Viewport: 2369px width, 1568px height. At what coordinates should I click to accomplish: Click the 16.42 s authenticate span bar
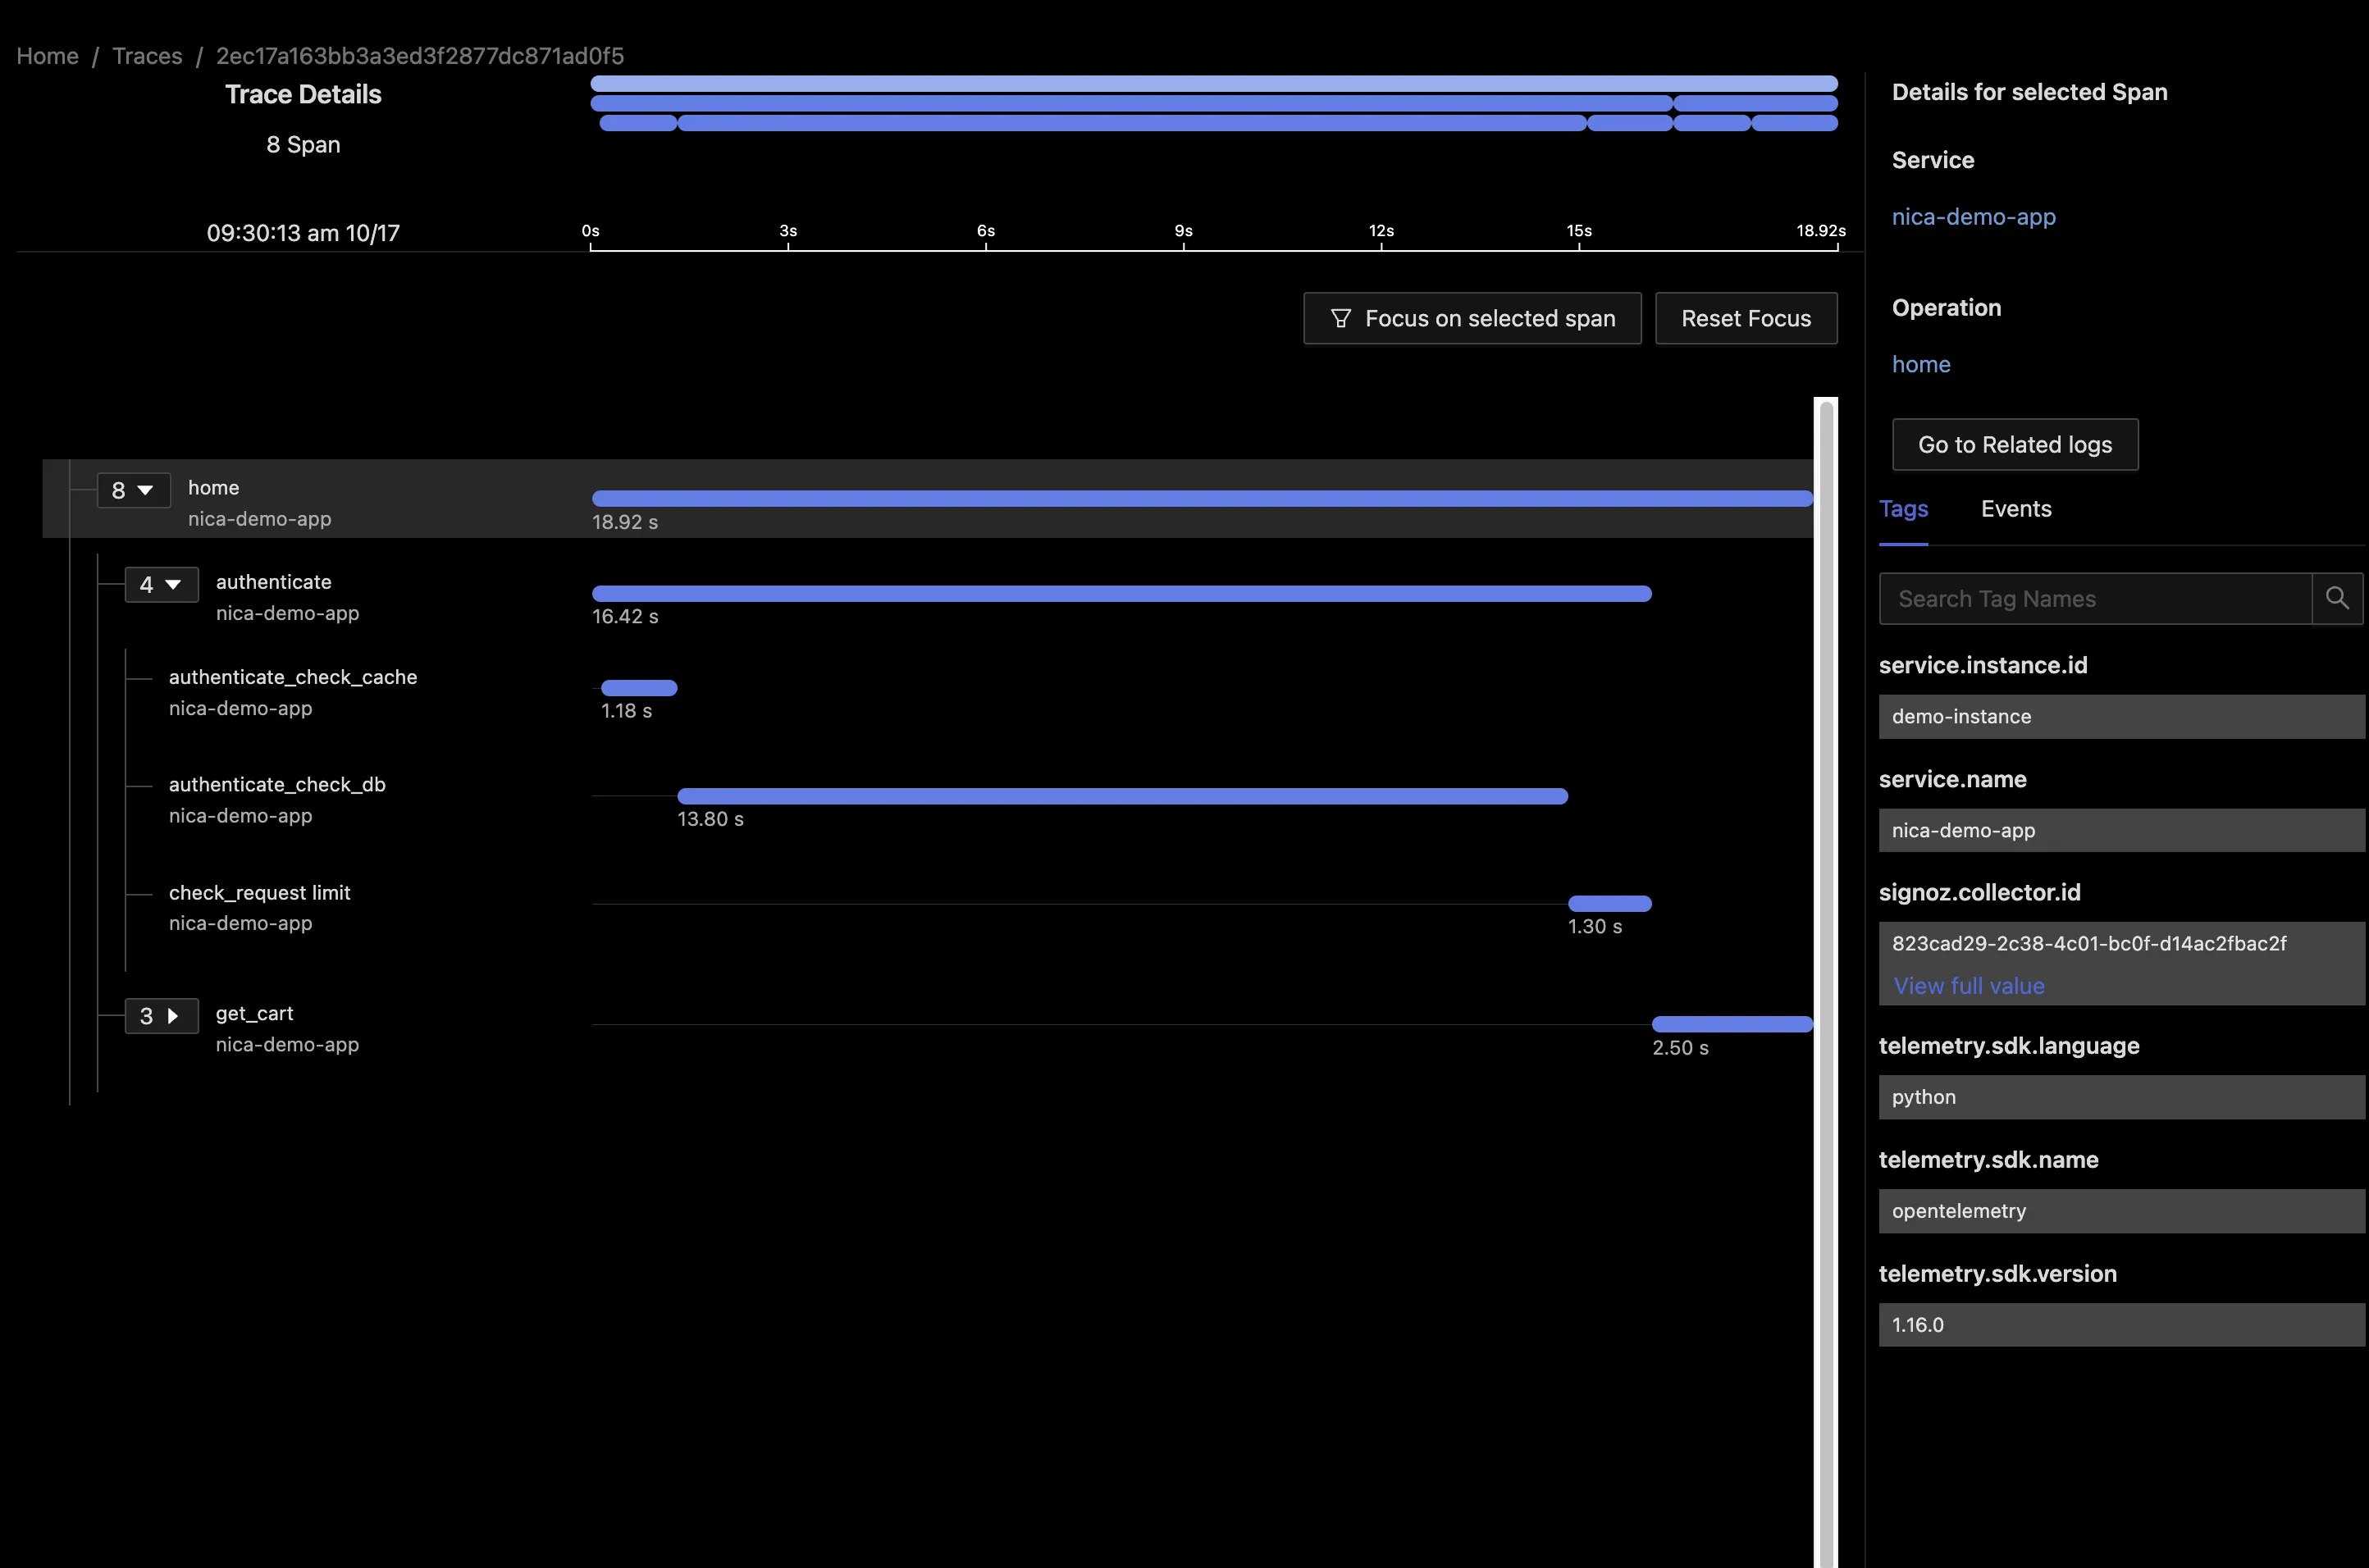click(1121, 593)
